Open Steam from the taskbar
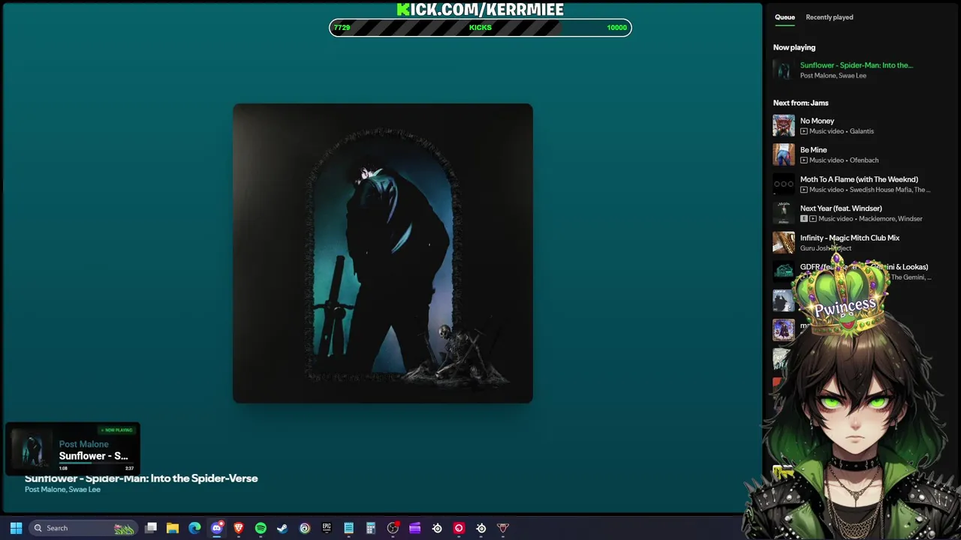 282,528
